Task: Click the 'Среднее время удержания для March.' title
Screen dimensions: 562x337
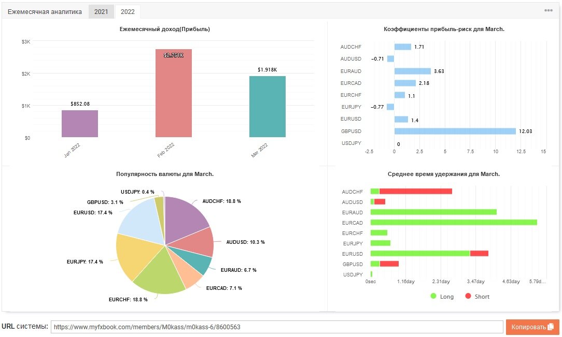Action: tap(444, 174)
